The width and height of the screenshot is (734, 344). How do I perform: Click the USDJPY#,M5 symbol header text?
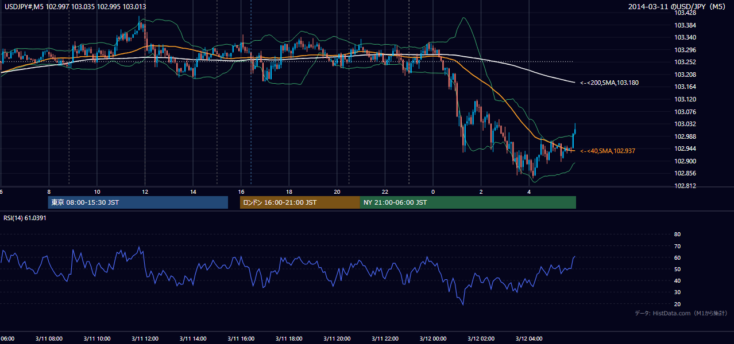tap(75, 6)
